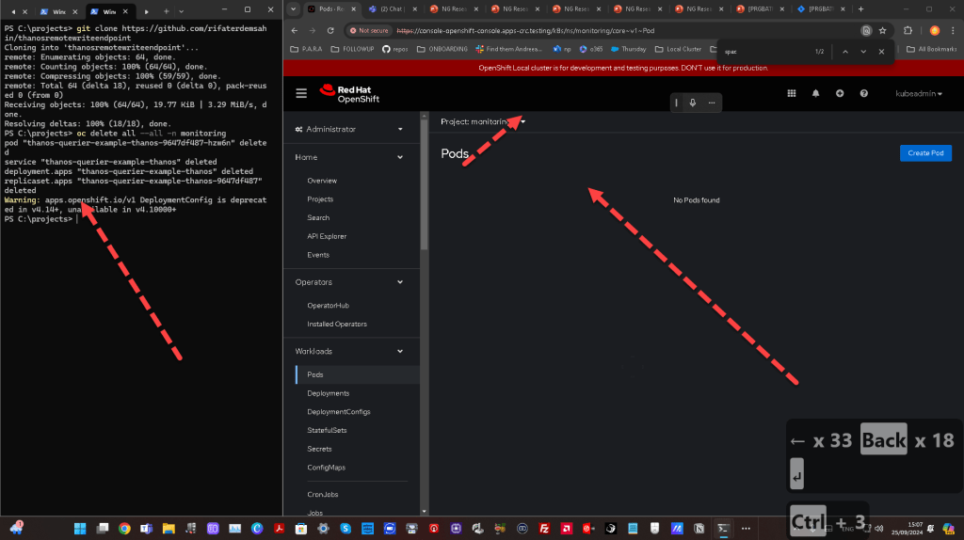
Task: Open a new terminal tab with plus
Action: click(x=166, y=11)
